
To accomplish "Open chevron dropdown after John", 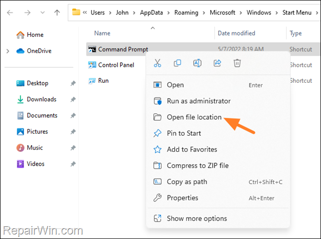I will pos(134,13).
